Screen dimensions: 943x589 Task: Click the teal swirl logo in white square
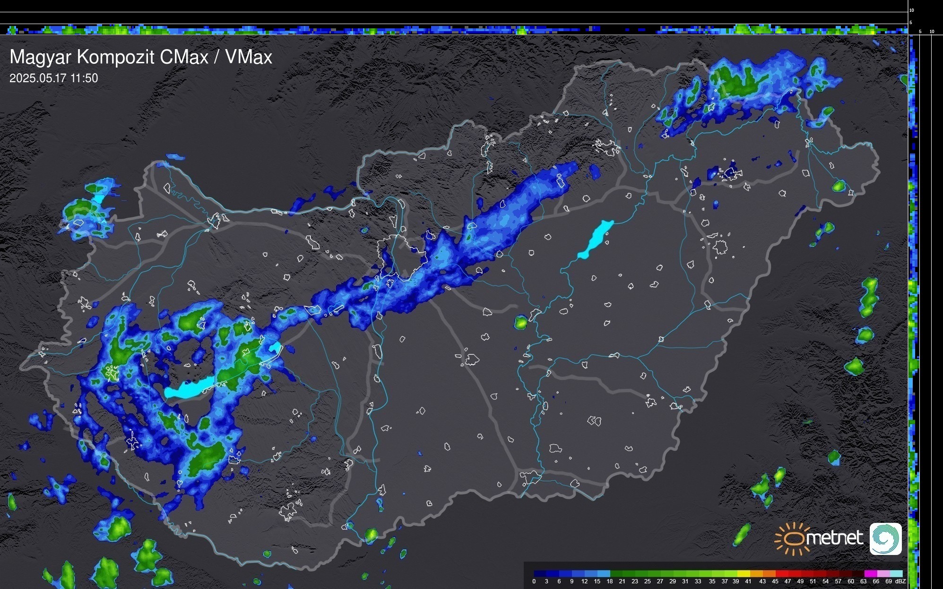click(885, 538)
